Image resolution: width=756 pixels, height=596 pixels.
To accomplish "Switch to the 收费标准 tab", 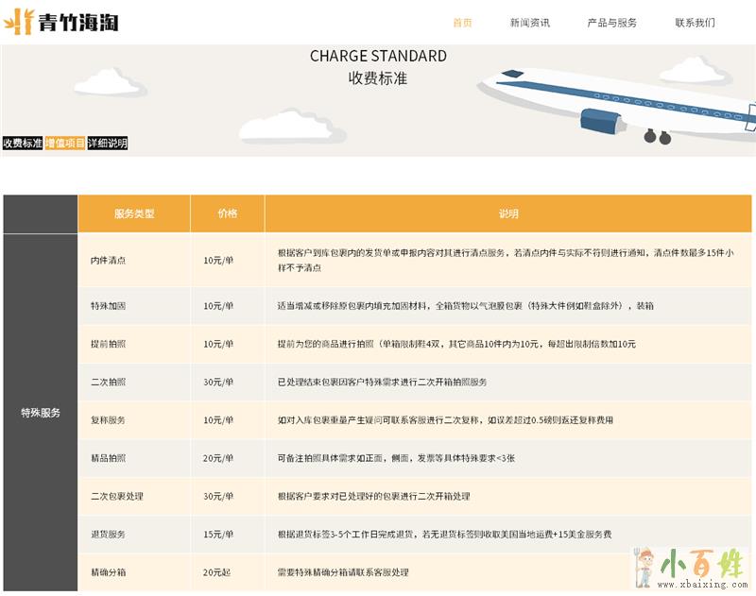I will pyautogui.click(x=22, y=144).
